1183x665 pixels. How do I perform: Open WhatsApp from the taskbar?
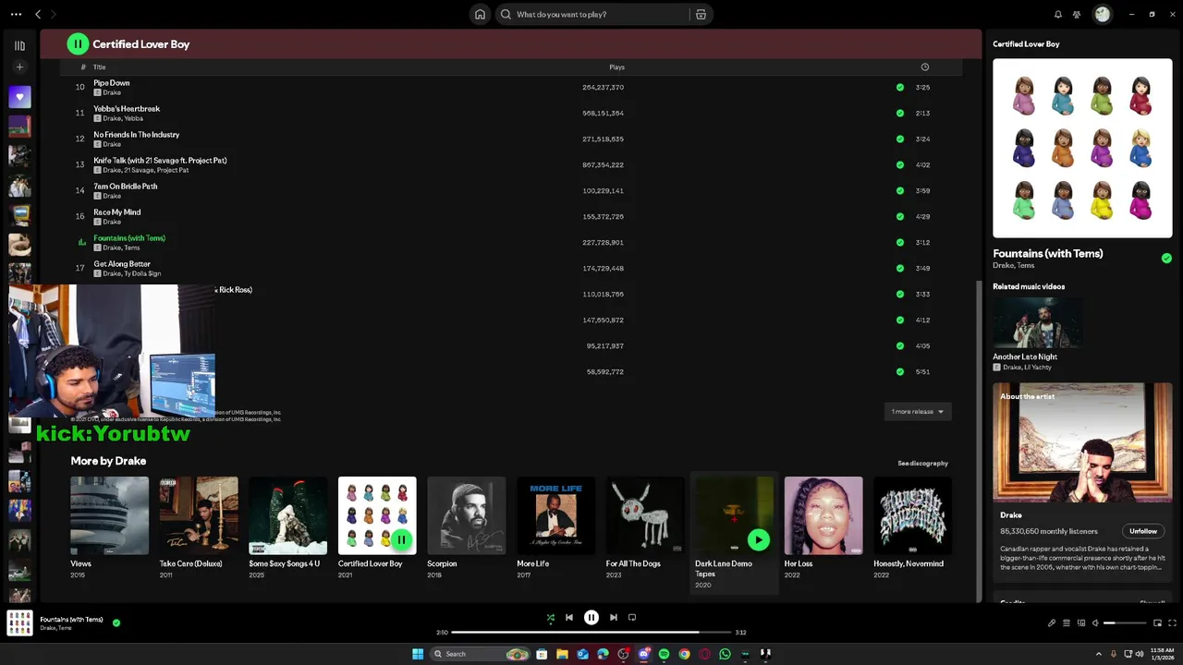725,654
